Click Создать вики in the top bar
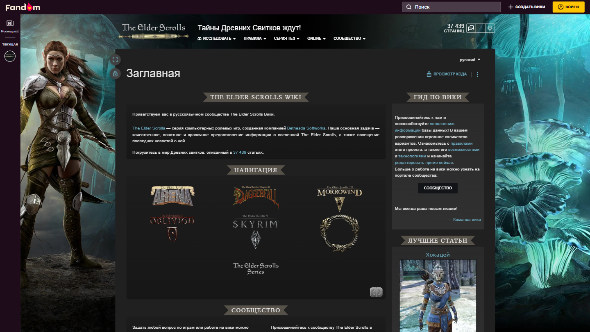 (526, 7)
